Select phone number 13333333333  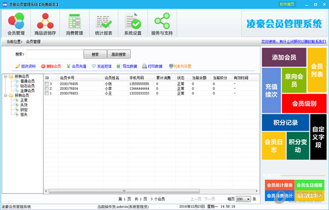coord(139,94)
